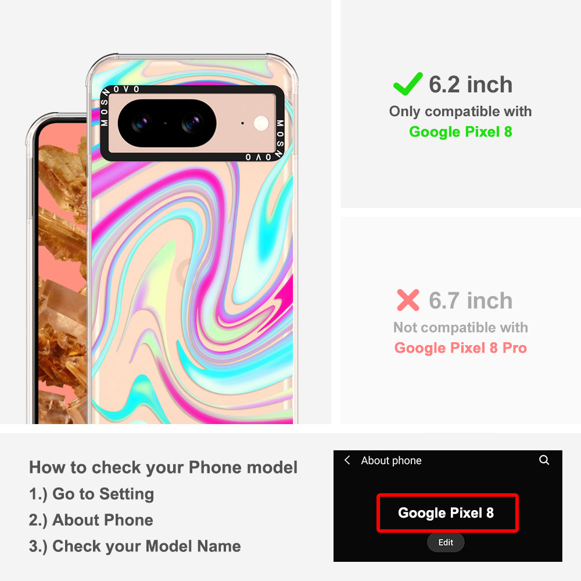Click the white flash circle on camera bar

(x=261, y=123)
